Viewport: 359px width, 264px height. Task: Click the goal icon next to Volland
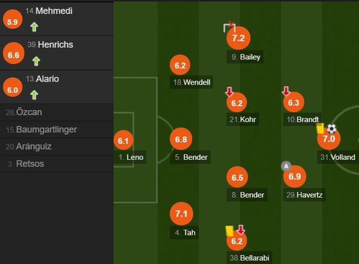tap(331, 128)
